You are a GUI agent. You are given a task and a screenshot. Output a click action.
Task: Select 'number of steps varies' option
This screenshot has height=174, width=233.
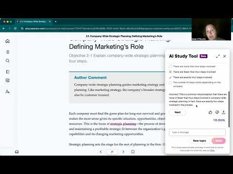195,84
